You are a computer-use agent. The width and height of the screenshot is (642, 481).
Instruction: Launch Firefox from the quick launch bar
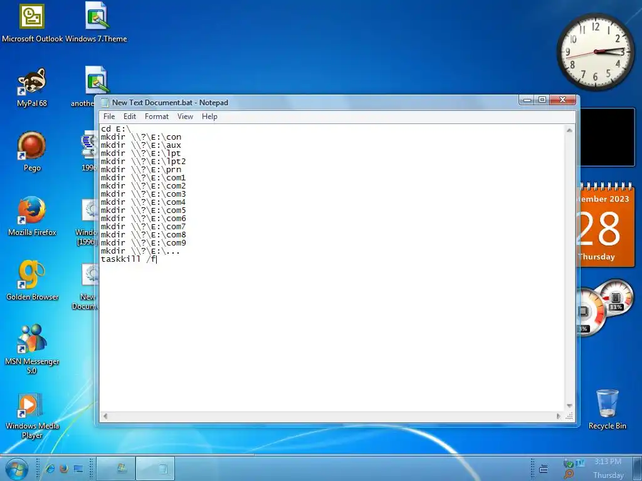click(x=64, y=468)
